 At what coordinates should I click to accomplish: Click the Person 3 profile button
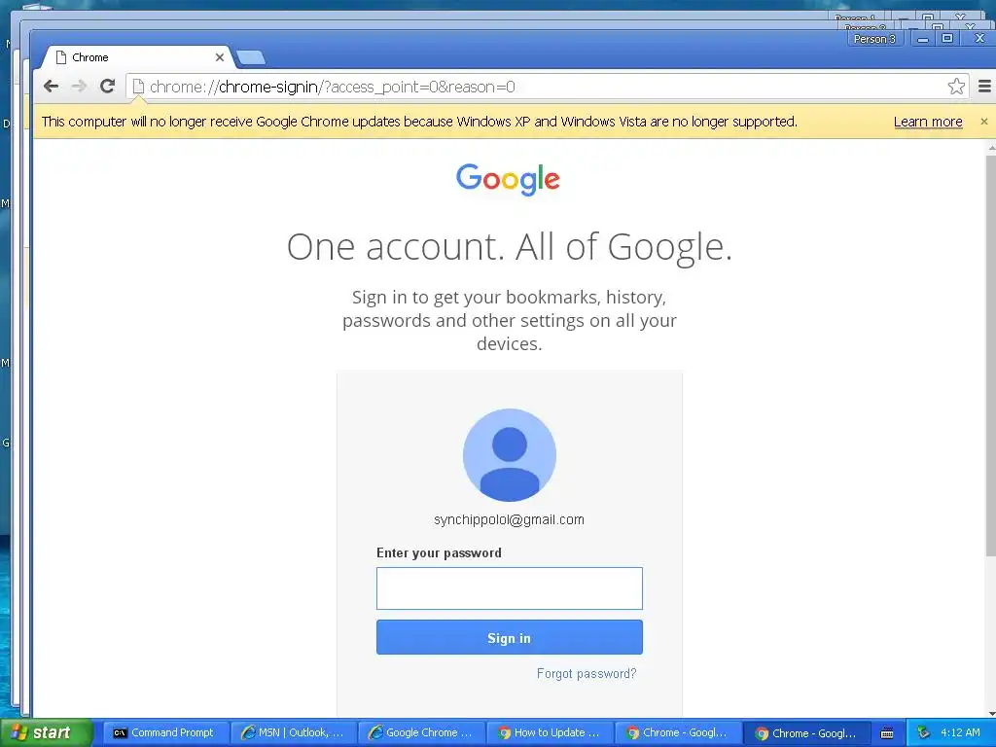pos(874,39)
